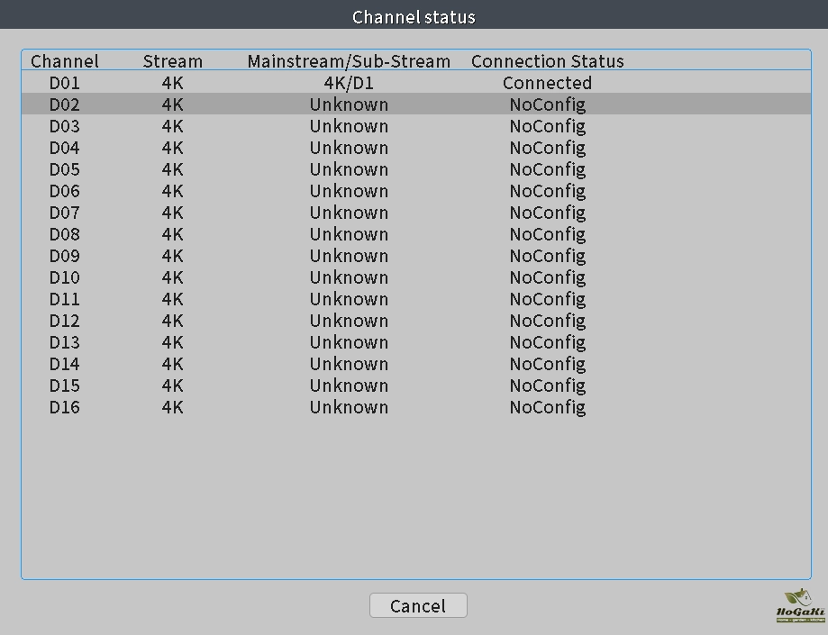
Task: Click the Channel column header
Action: [x=65, y=61]
